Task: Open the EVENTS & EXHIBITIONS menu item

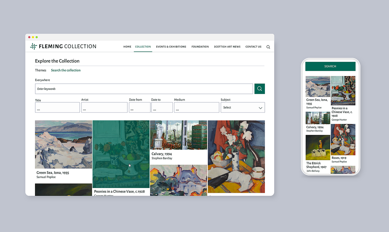Action: [171, 47]
